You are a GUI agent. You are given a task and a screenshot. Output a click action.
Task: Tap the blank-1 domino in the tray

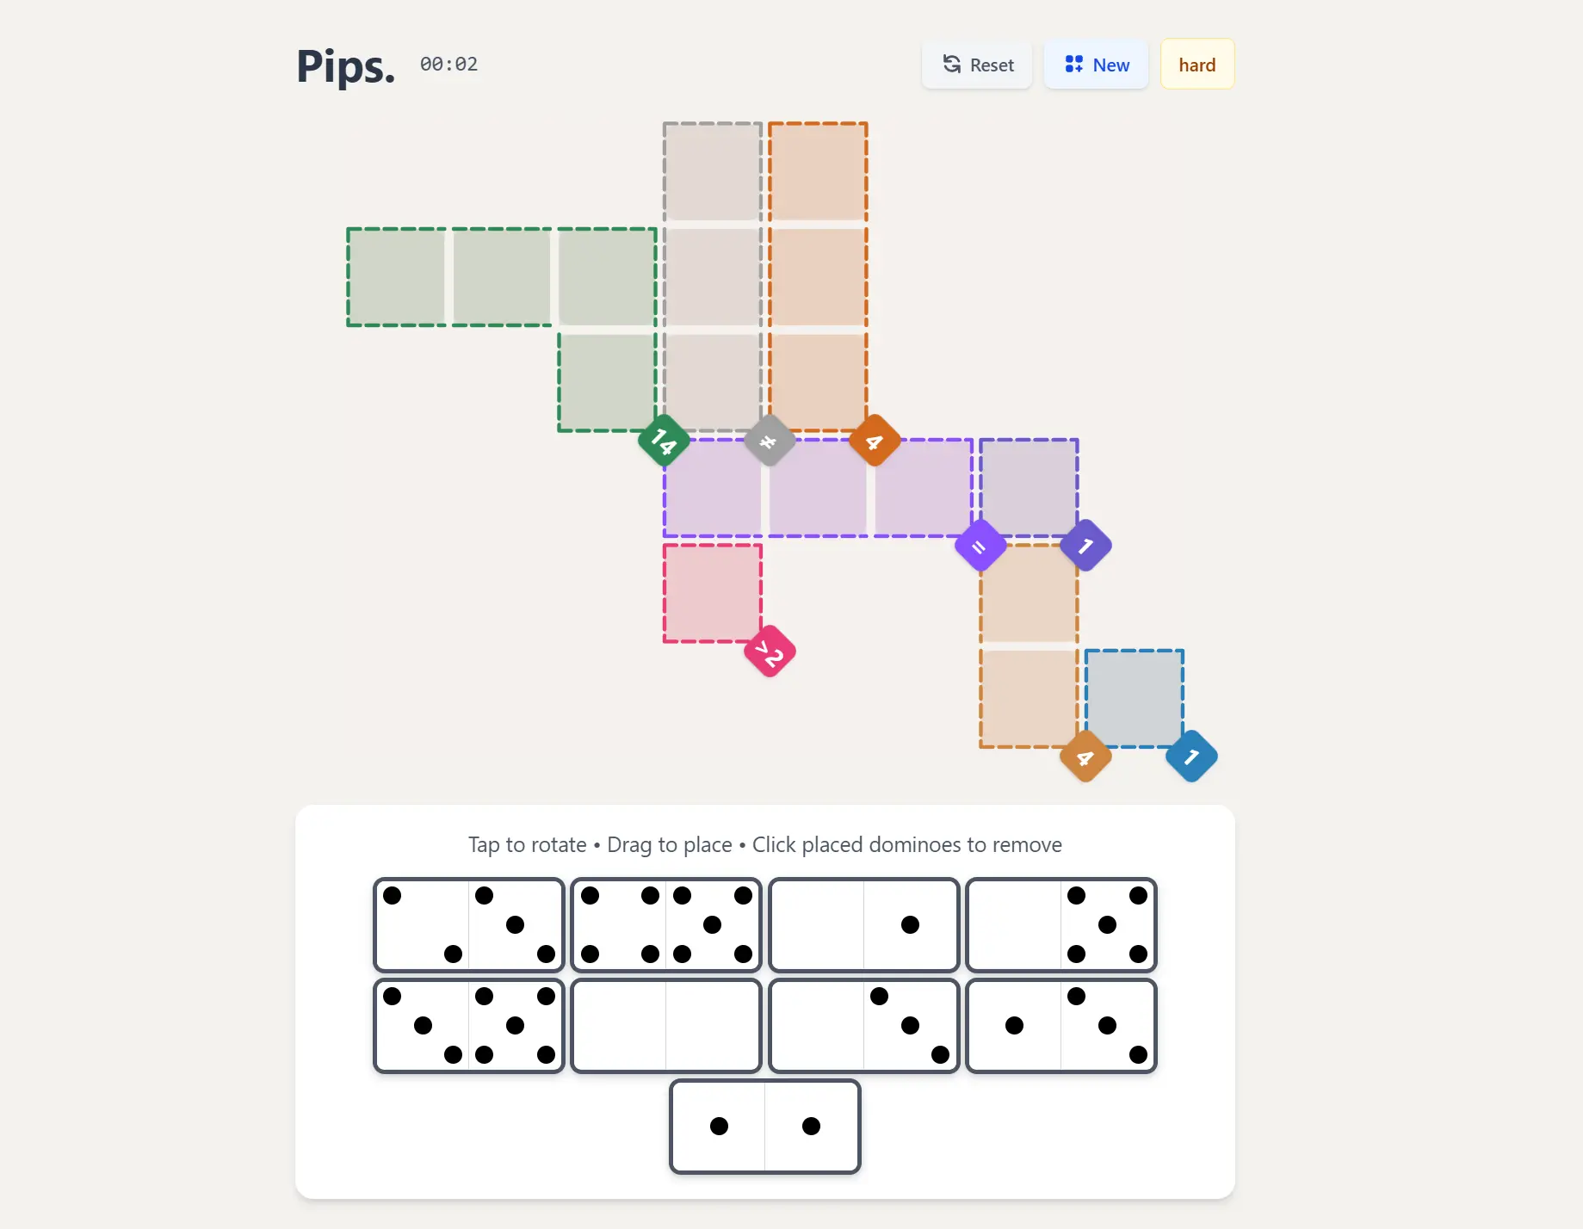(863, 925)
